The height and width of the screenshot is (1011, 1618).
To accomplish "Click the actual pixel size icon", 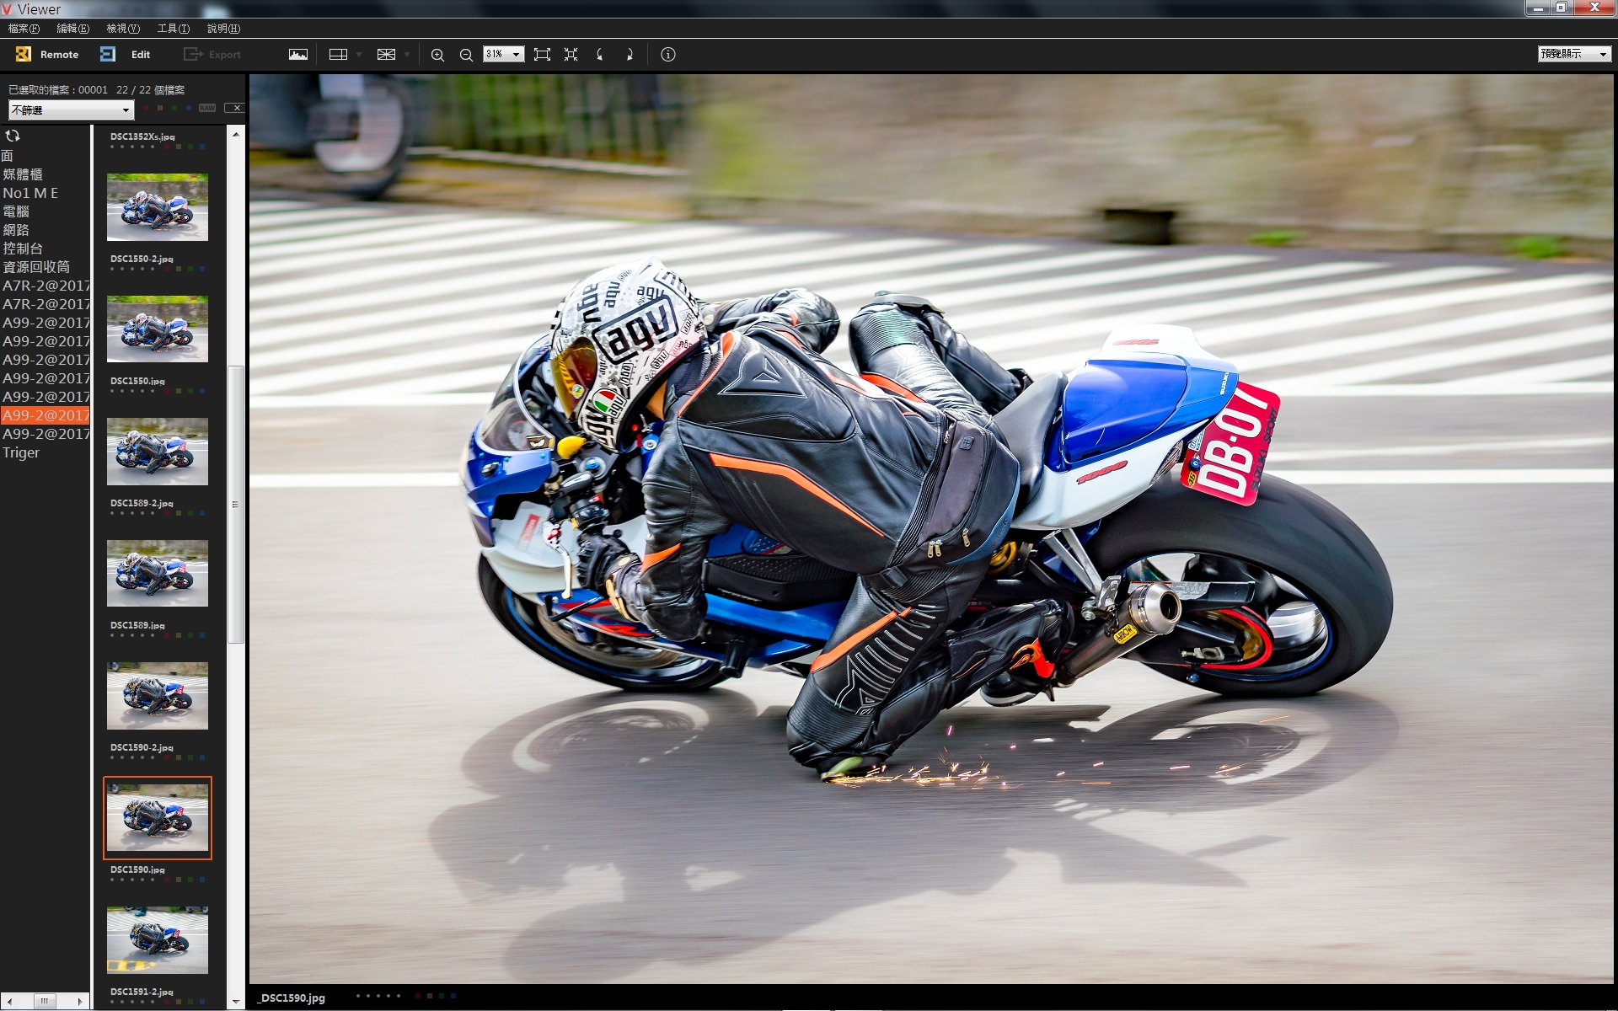I will (x=571, y=55).
